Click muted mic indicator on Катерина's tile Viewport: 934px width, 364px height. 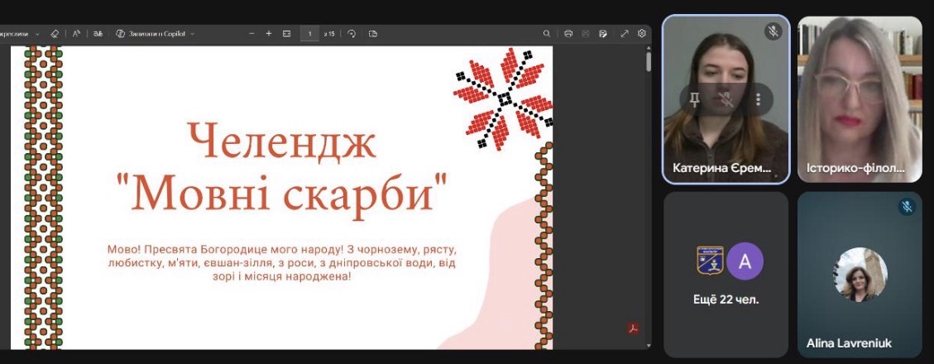coord(774,31)
